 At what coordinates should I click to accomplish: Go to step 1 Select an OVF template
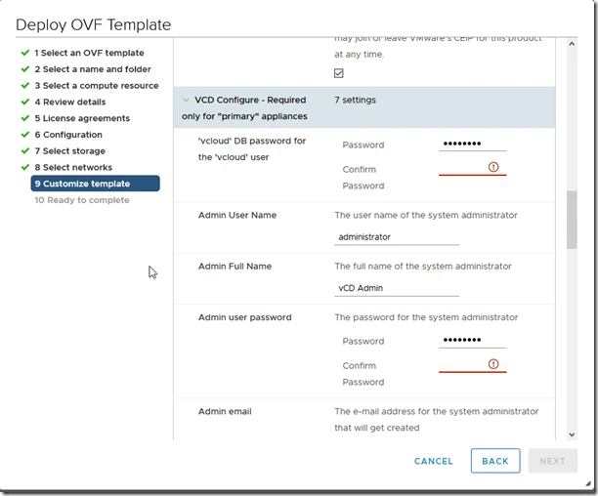pyautogui.click(x=89, y=53)
